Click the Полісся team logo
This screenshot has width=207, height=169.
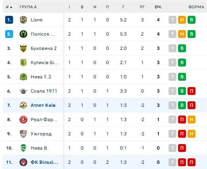coord(23,34)
